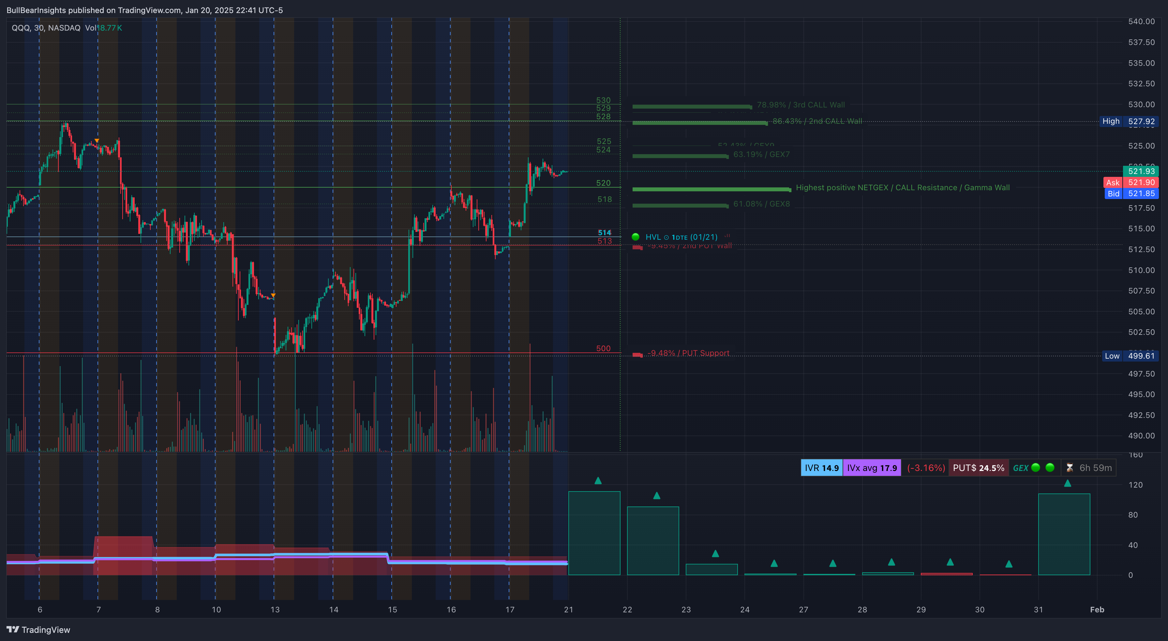Click the red 513 level label
The width and height of the screenshot is (1168, 641).
(x=605, y=241)
